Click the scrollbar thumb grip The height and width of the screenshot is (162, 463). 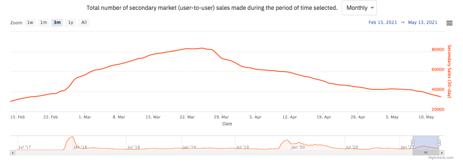pos(426,153)
